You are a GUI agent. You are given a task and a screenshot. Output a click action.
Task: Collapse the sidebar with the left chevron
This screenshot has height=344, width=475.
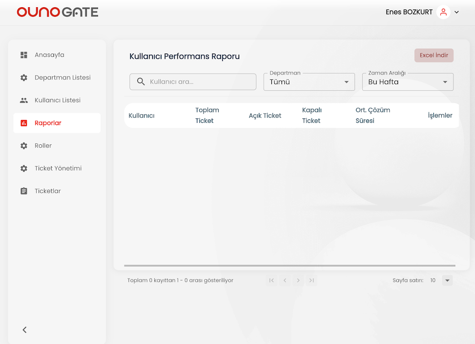tap(25, 330)
